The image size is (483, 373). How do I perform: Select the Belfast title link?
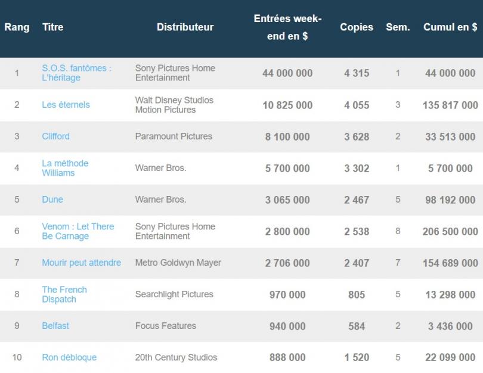[x=55, y=325]
